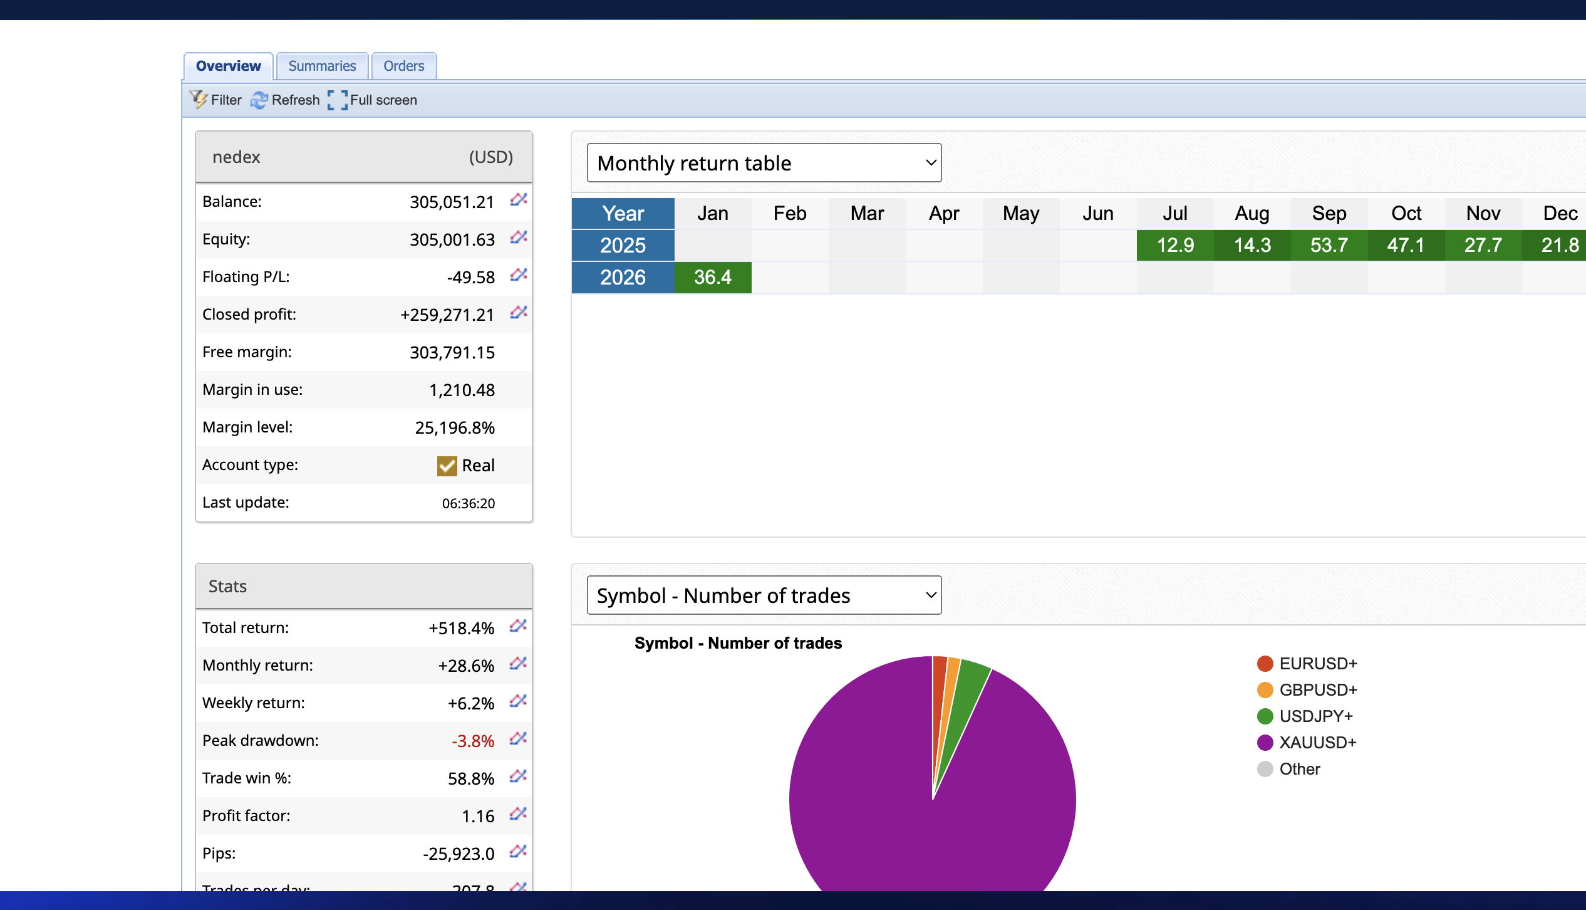Click chart icon next to Balance
This screenshot has width=1586, height=910.
click(518, 200)
